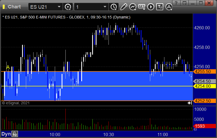217x138 pixels.
Task: Open the time template clock icon
Action: [114, 7]
